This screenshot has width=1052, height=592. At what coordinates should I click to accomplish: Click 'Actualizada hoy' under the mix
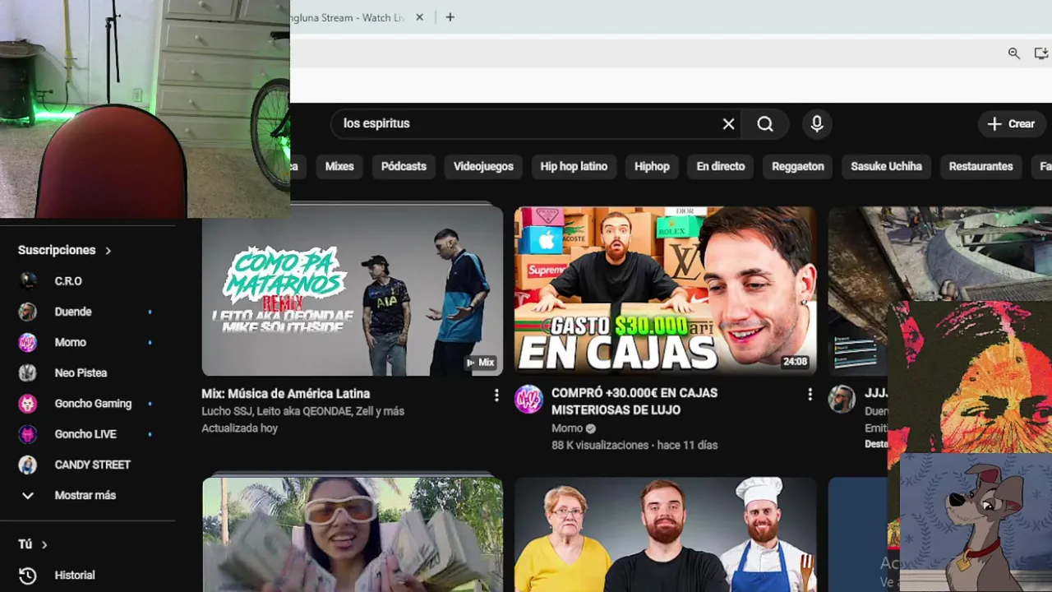[x=240, y=428]
